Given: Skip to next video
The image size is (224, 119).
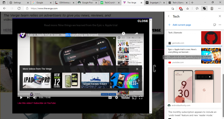Looking at the screenshot, I should point(28,98).
